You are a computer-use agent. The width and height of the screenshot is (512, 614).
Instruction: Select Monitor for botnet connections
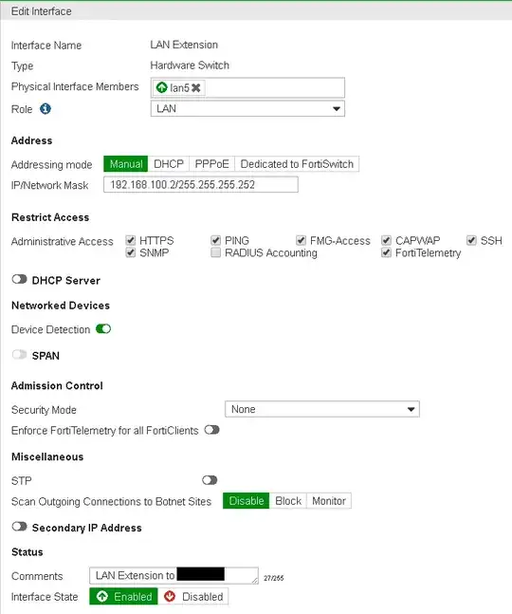tap(329, 501)
